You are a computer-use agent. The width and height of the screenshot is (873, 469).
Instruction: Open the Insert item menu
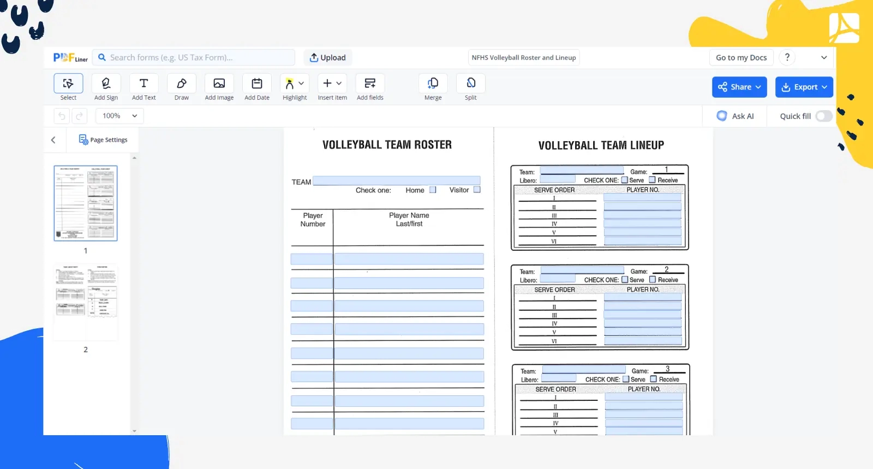tap(332, 84)
